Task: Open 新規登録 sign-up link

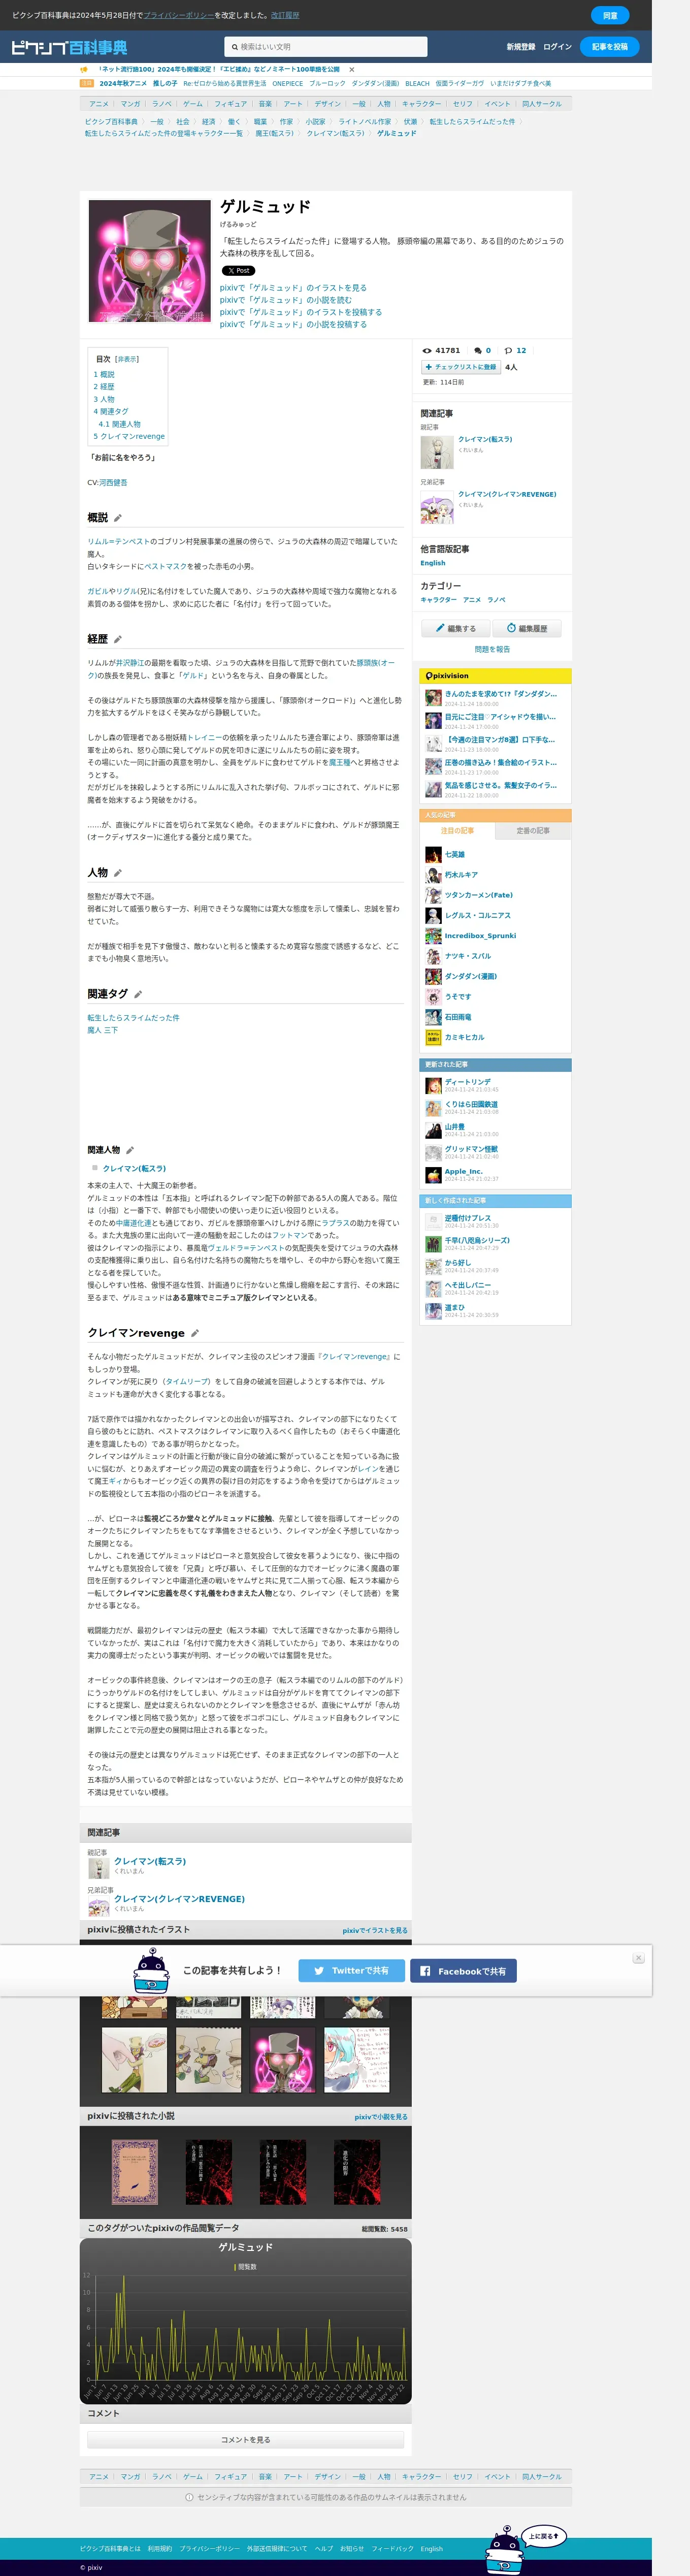Action: click(520, 47)
